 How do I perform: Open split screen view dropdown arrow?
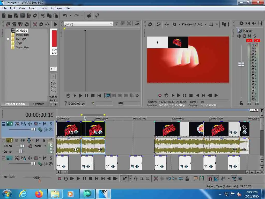pos(179,24)
